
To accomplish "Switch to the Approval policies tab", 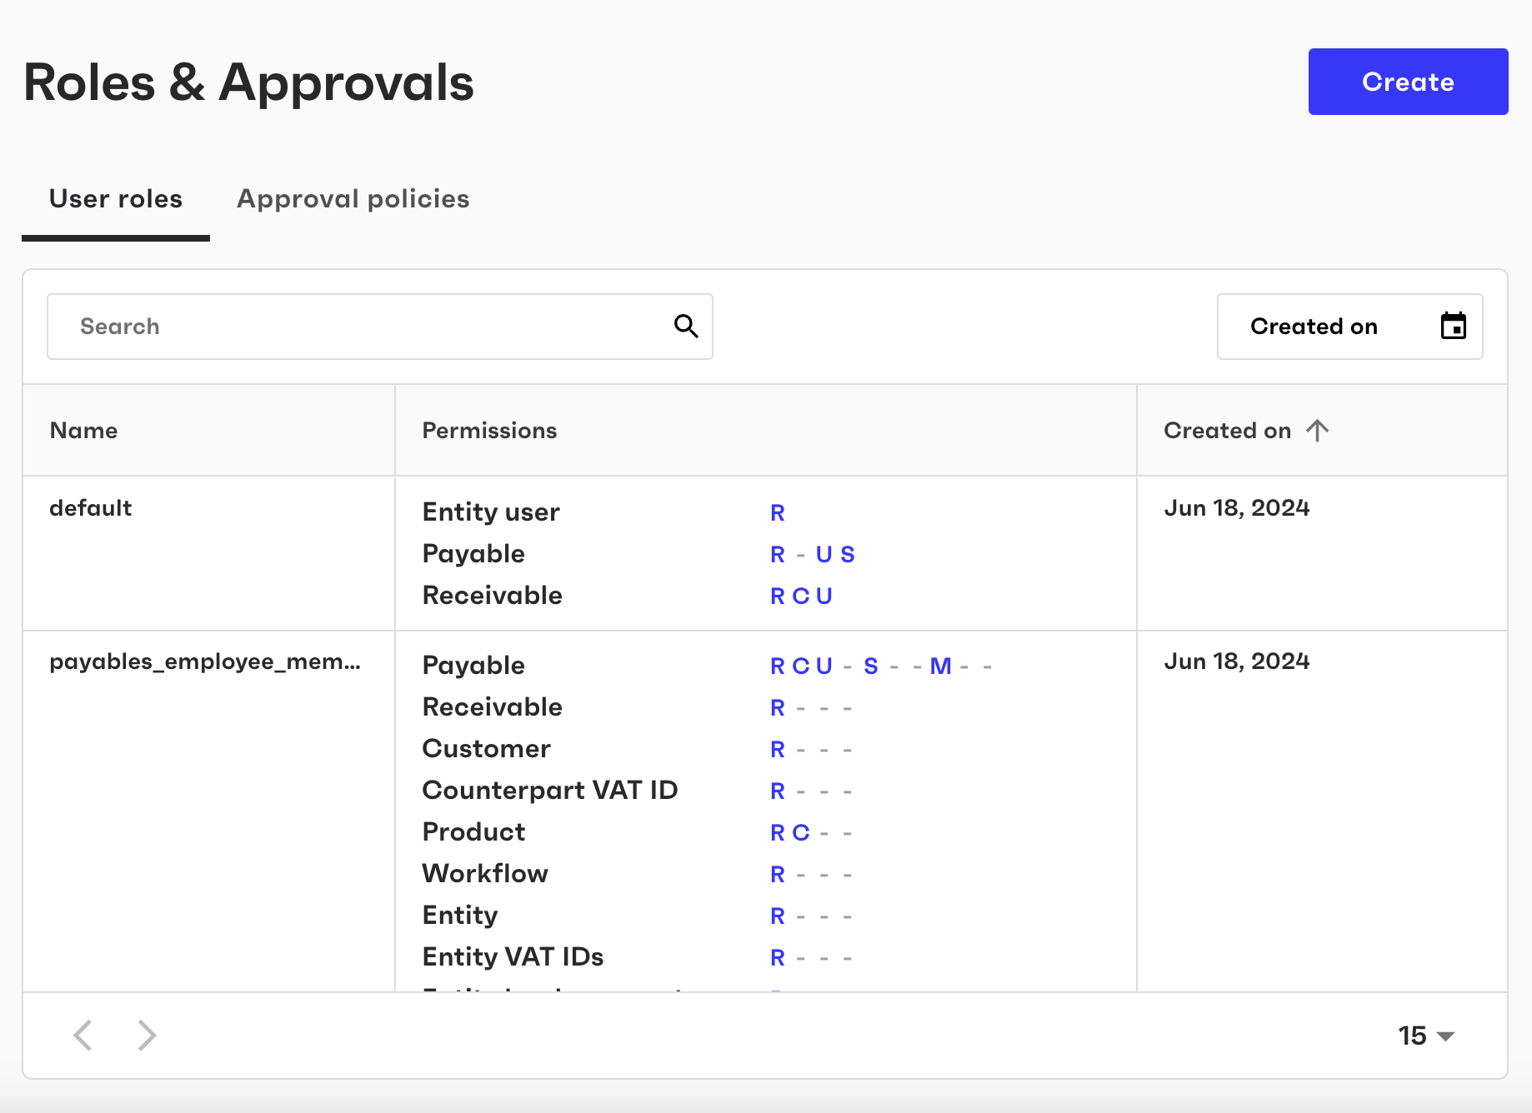I will (353, 198).
